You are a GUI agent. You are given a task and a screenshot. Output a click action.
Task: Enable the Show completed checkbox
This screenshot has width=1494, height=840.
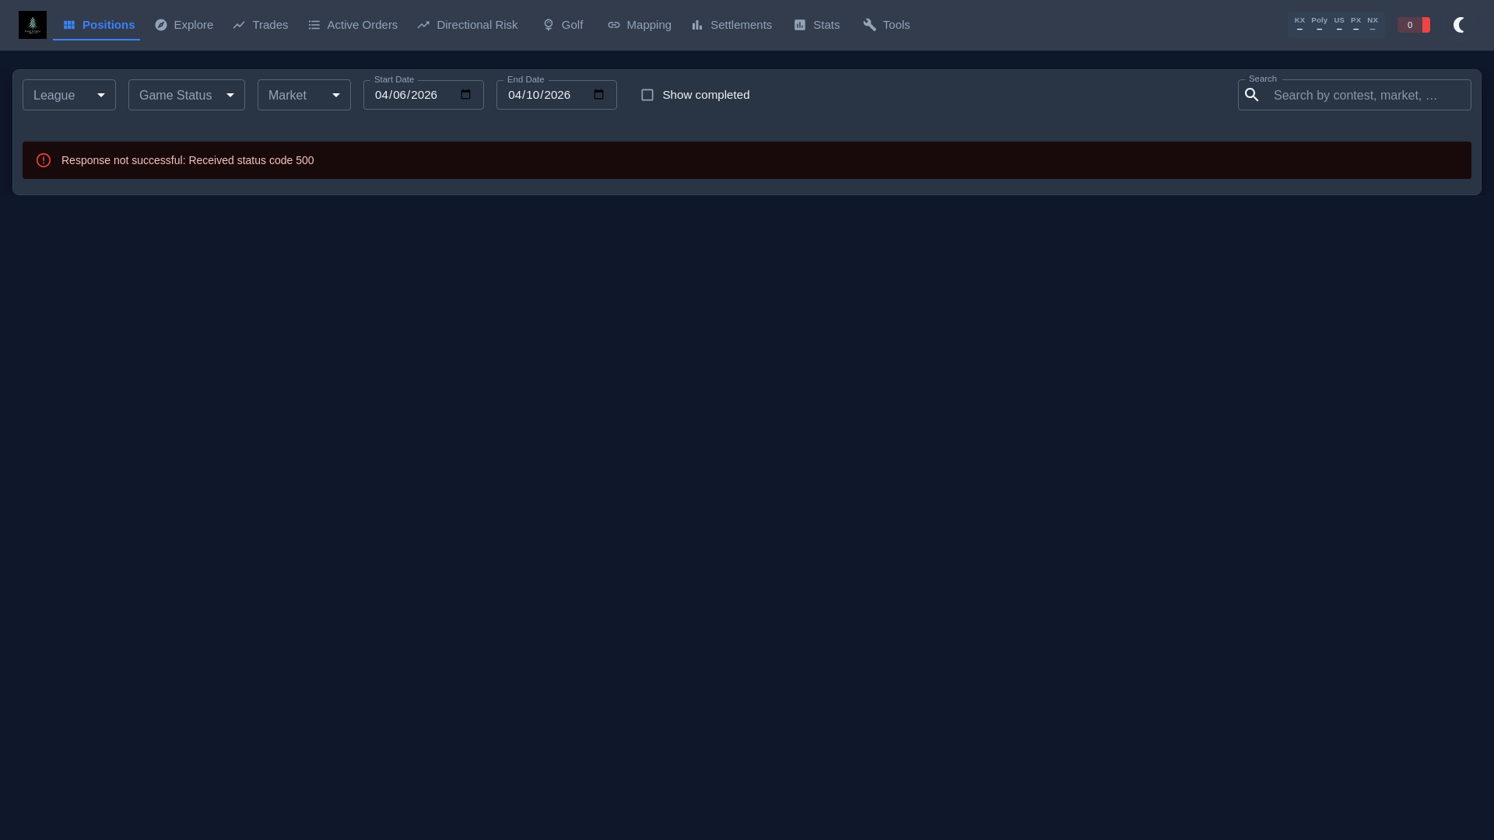pos(647,95)
